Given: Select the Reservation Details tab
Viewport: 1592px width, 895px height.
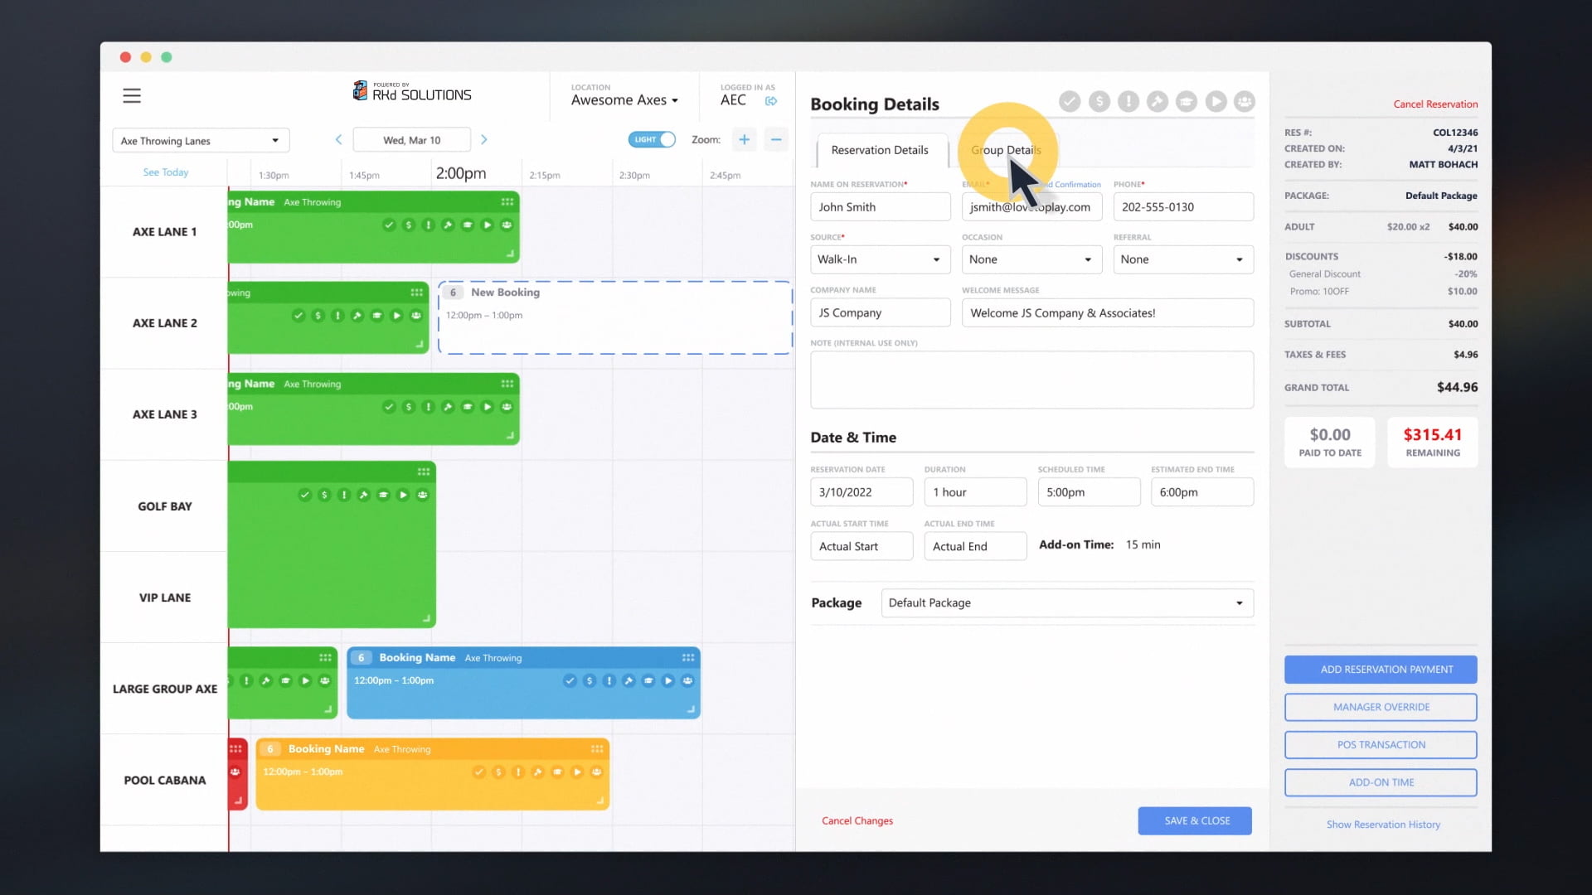Looking at the screenshot, I should (x=880, y=150).
